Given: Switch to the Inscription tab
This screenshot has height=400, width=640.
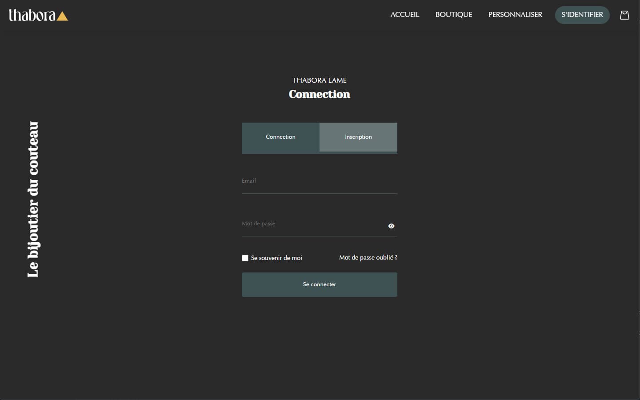Looking at the screenshot, I should pyautogui.click(x=358, y=137).
